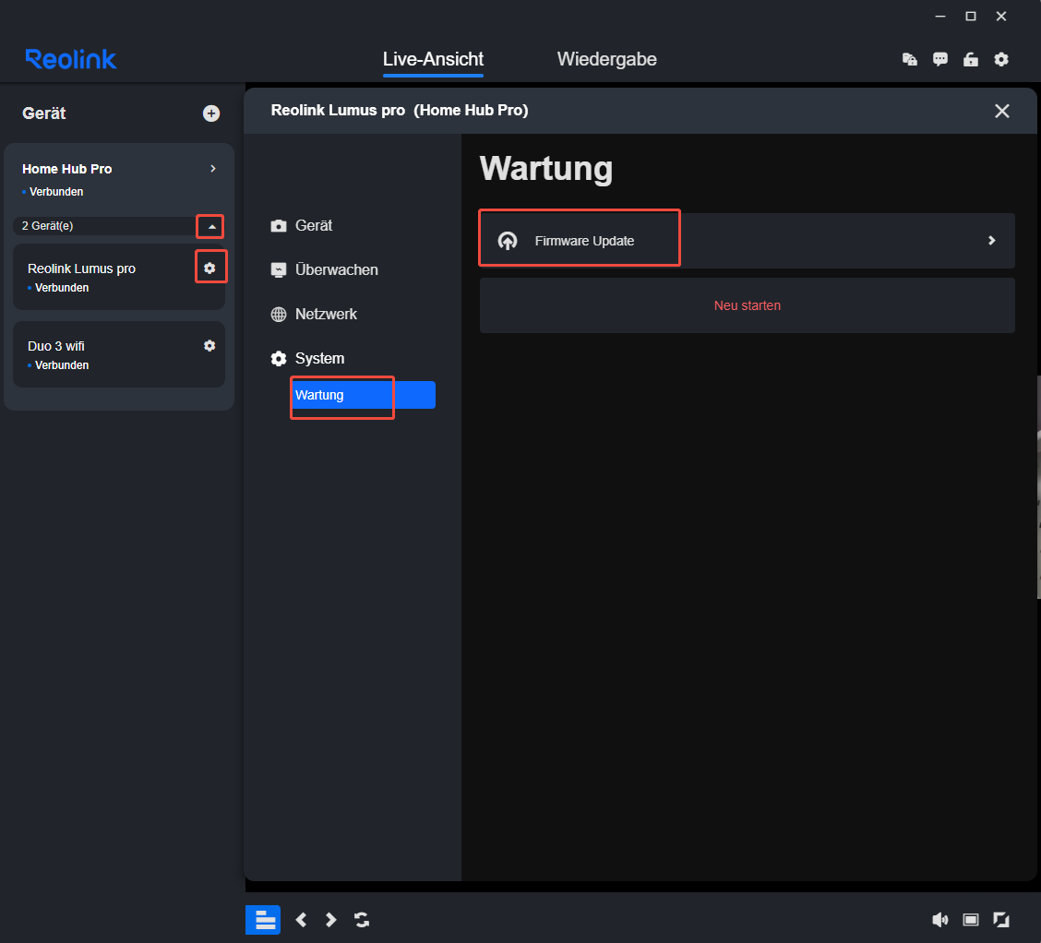Click the refresh cycle icon
This screenshot has width=1041, height=943.
point(362,920)
